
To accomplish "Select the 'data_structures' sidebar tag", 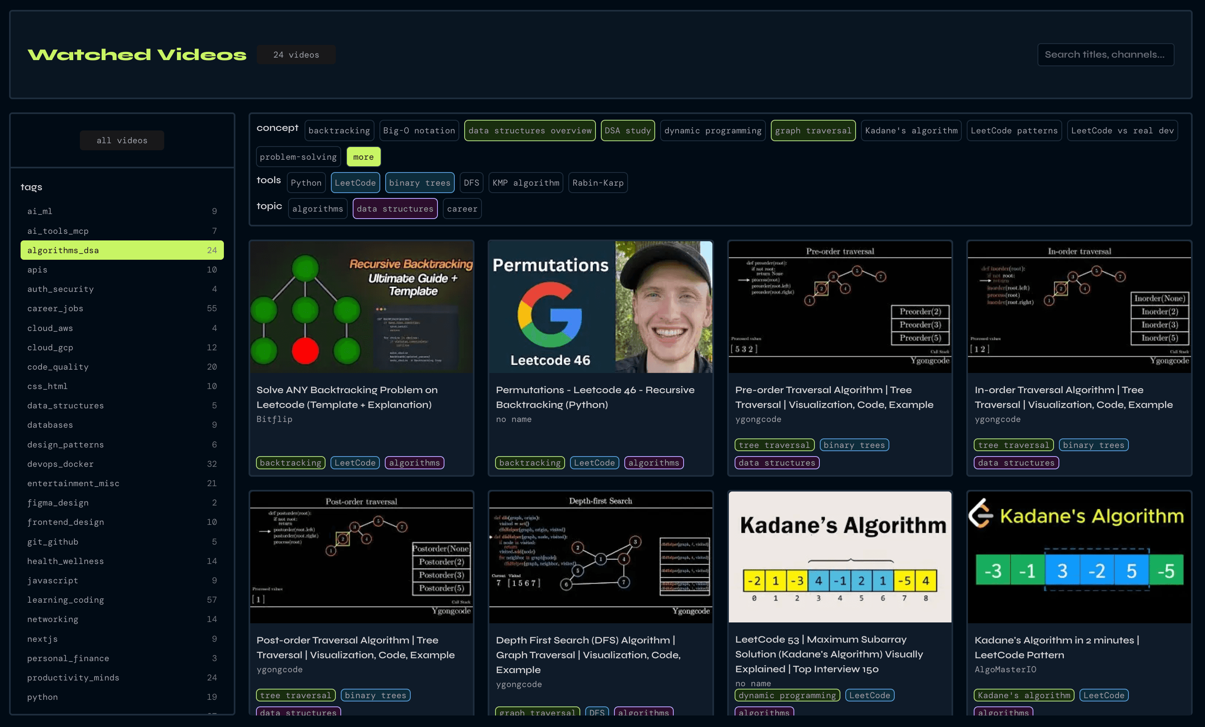I will coord(122,405).
